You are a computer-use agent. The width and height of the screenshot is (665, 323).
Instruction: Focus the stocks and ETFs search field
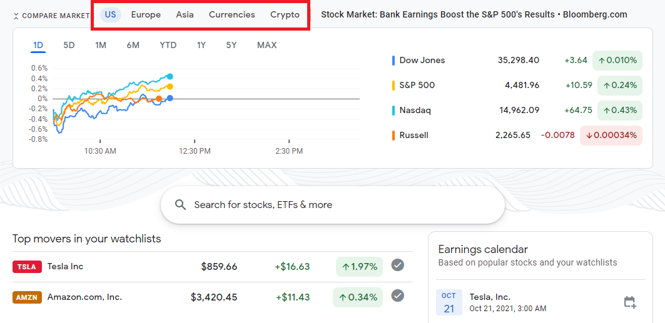coord(333,205)
